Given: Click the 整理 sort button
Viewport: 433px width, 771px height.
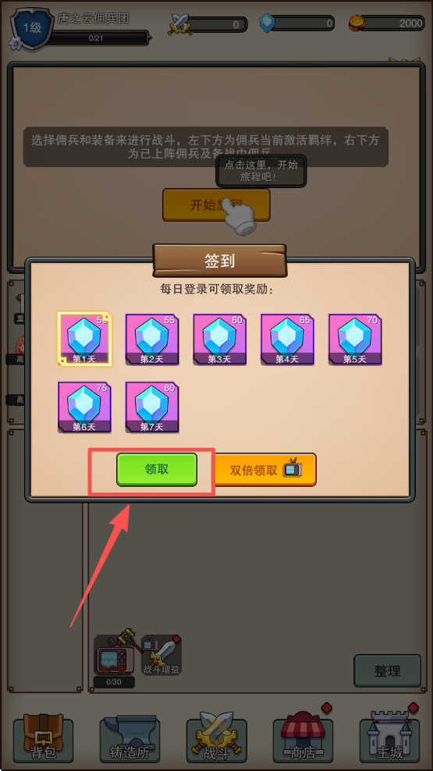Looking at the screenshot, I should 387,670.
